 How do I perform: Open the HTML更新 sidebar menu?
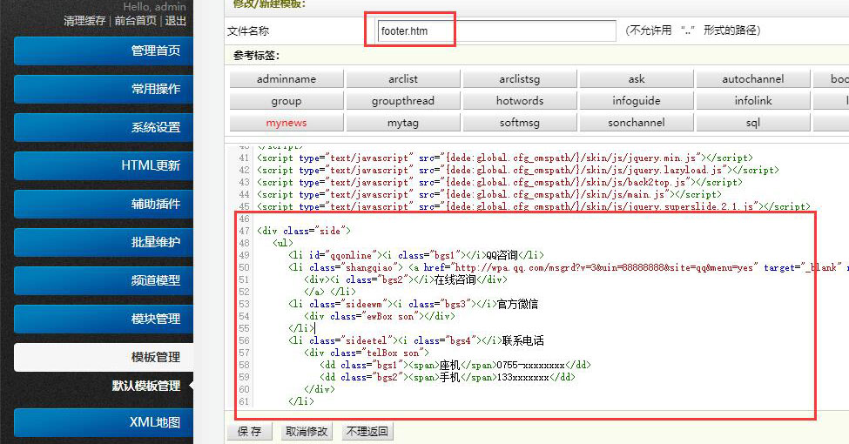point(104,165)
